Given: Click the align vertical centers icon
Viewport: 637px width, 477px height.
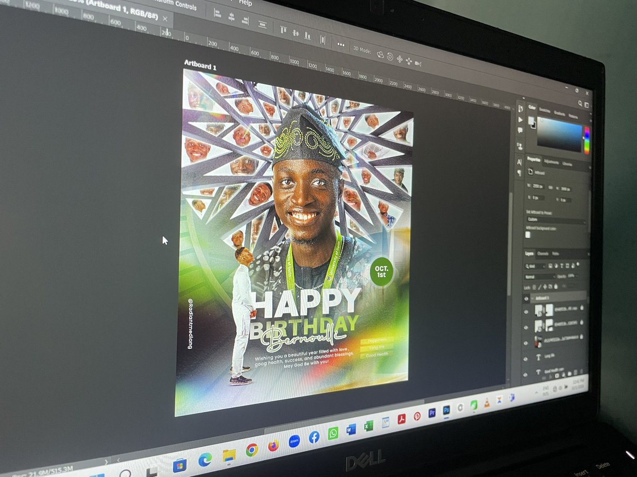Looking at the screenshot, I should (x=296, y=33).
